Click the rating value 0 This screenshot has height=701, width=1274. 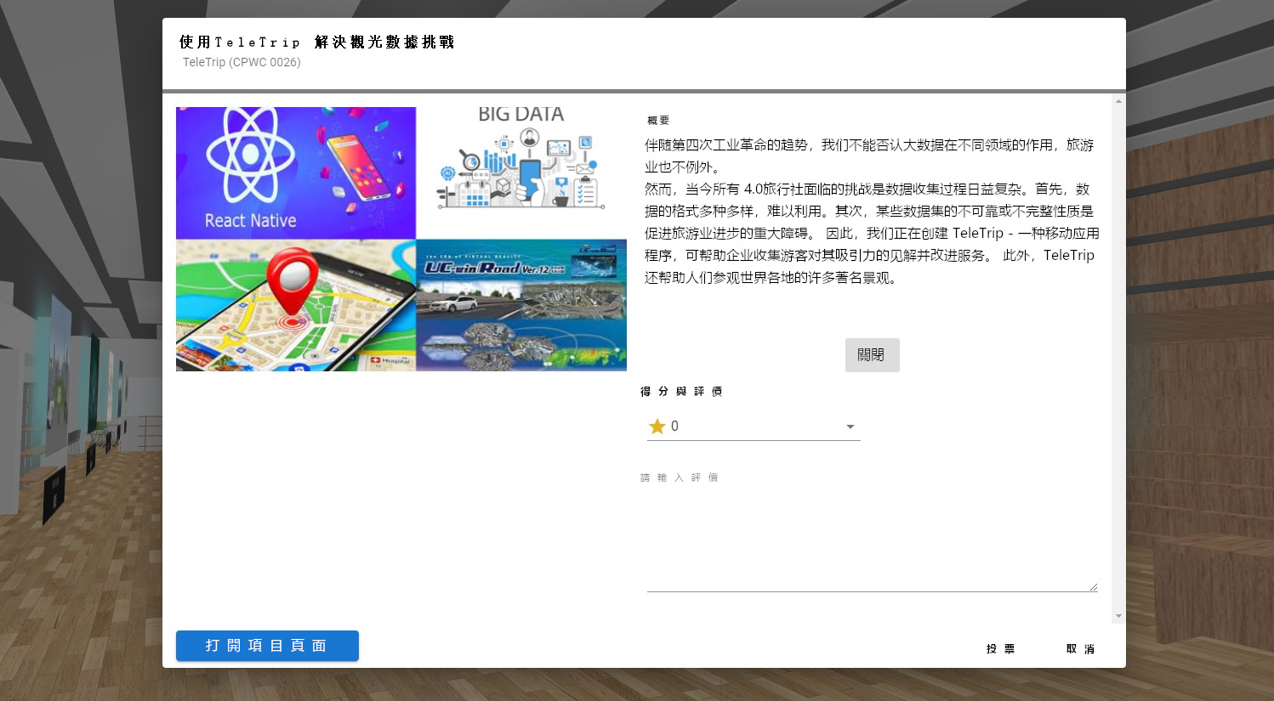pos(674,427)
